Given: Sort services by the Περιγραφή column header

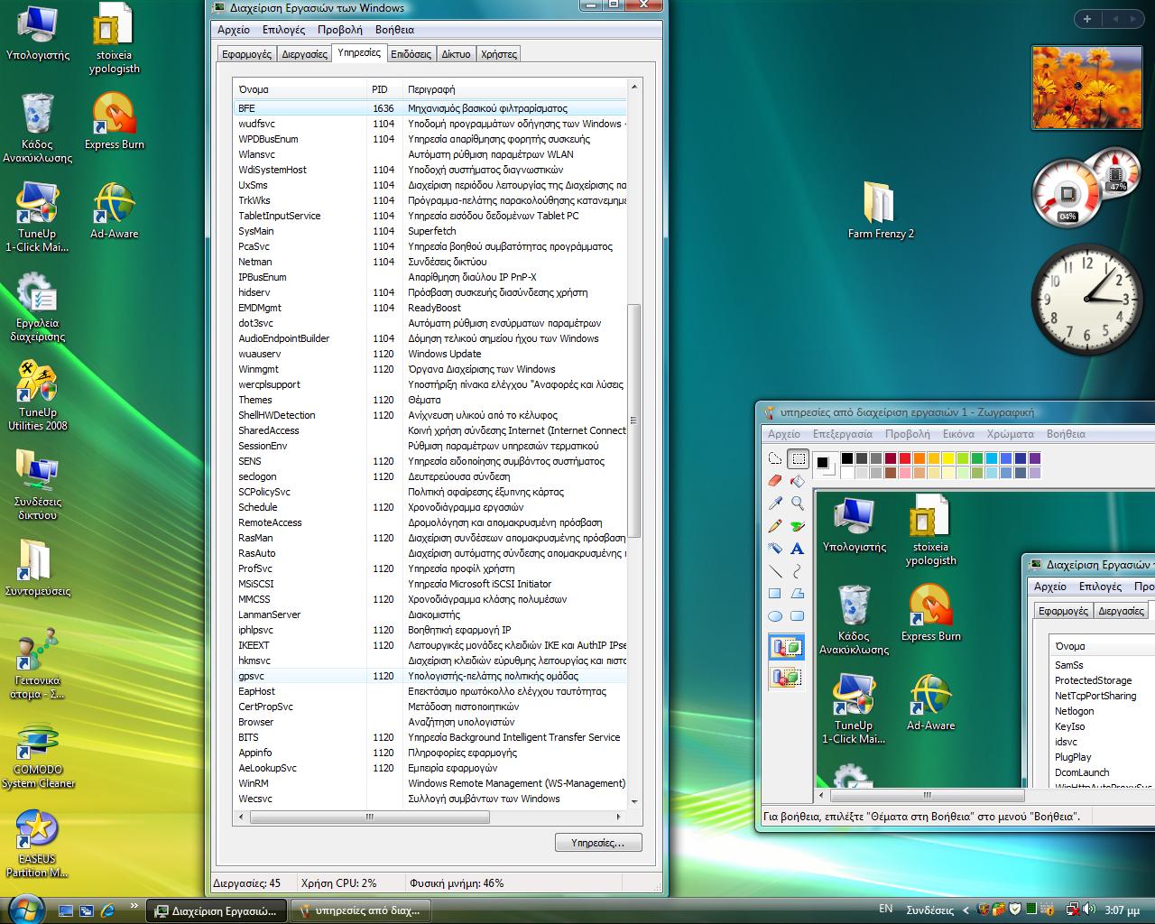Looking at the screenshot, I should (x=514, y=89).
